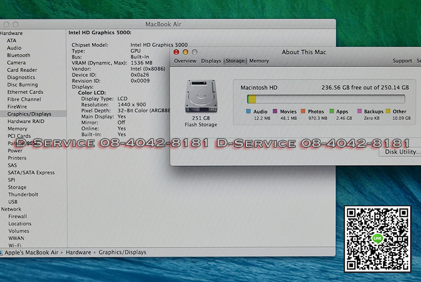Viewport: 421px width, 282px height.
Task: Collapse the Hardware section header in the sidebar
Action: (11, 33)
